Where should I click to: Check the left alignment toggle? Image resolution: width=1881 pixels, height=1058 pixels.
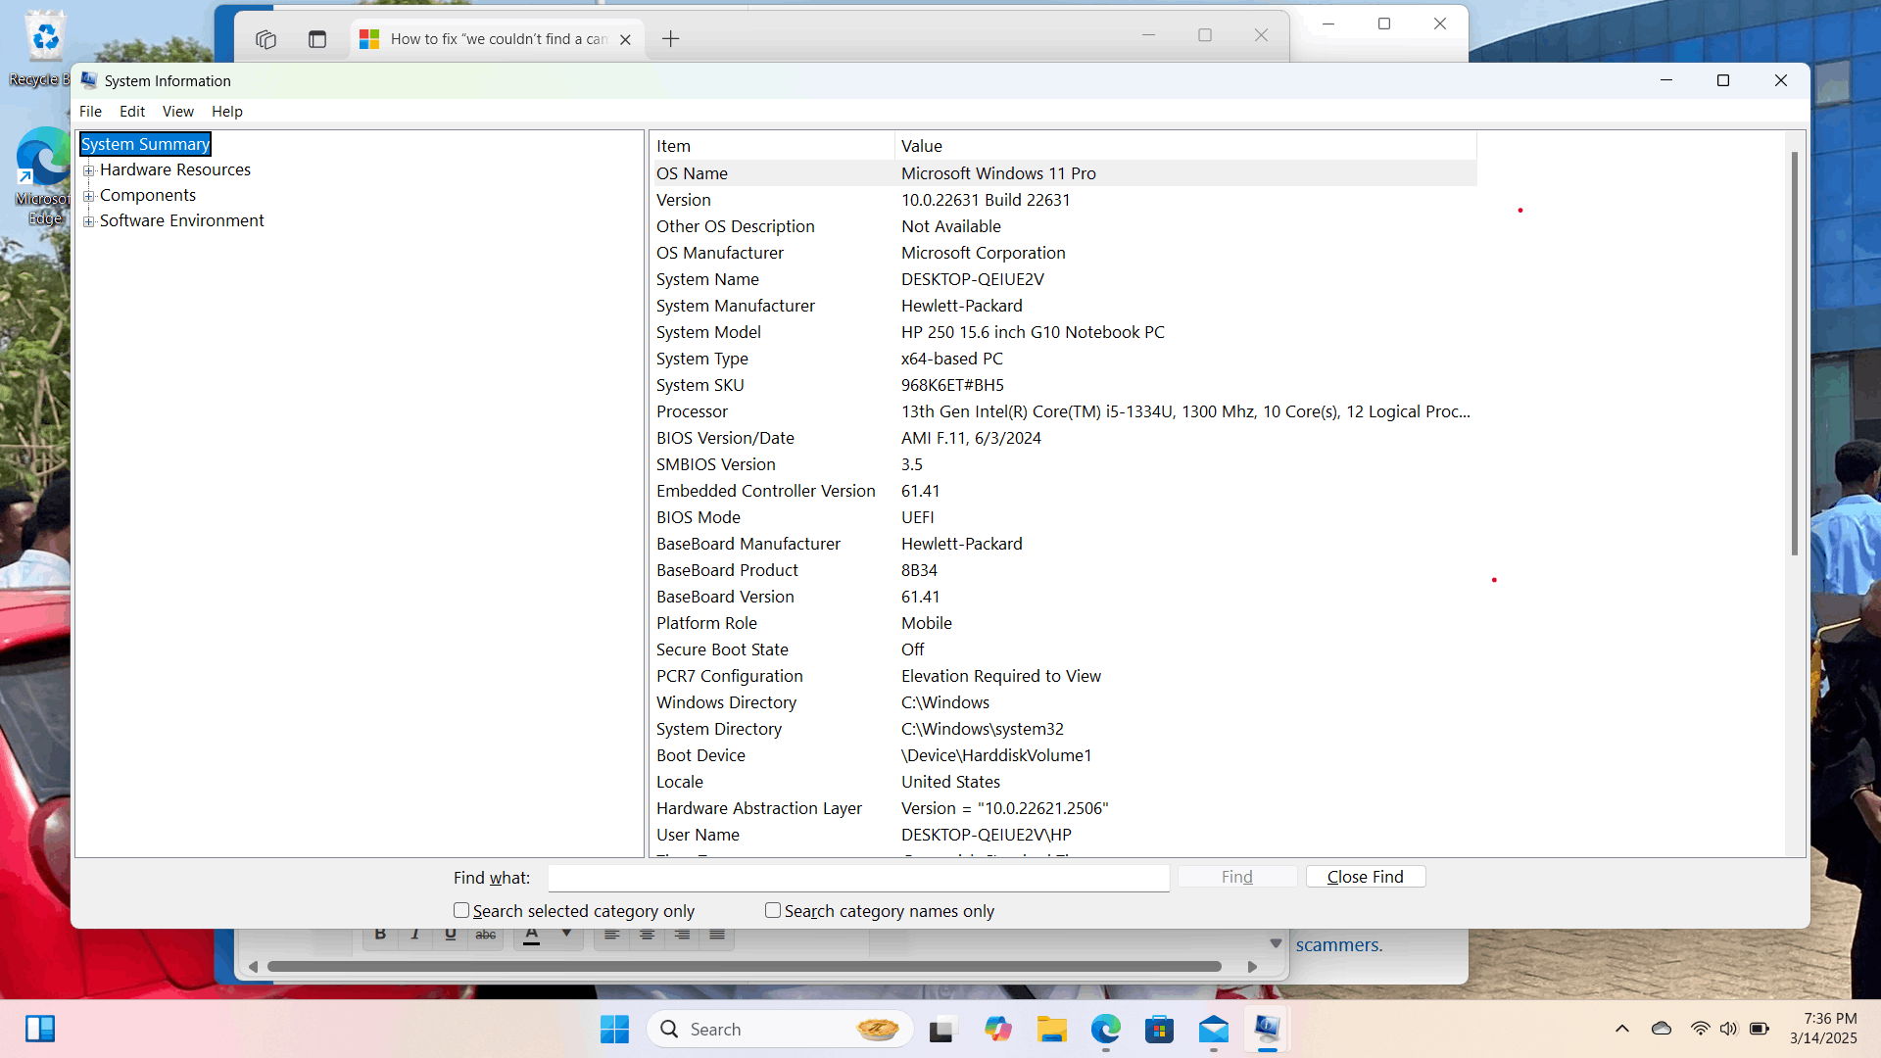coord(611,936)
